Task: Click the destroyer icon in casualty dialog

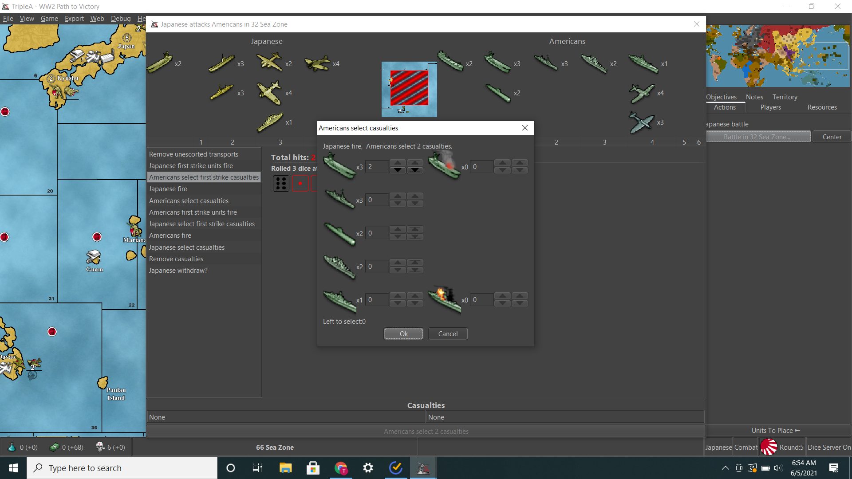Action: pos(339,199)
